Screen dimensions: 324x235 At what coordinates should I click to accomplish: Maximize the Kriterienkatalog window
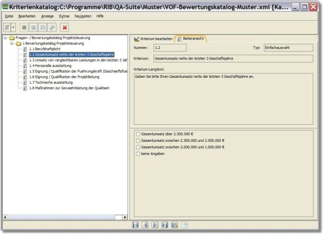[x=305, y=7]
